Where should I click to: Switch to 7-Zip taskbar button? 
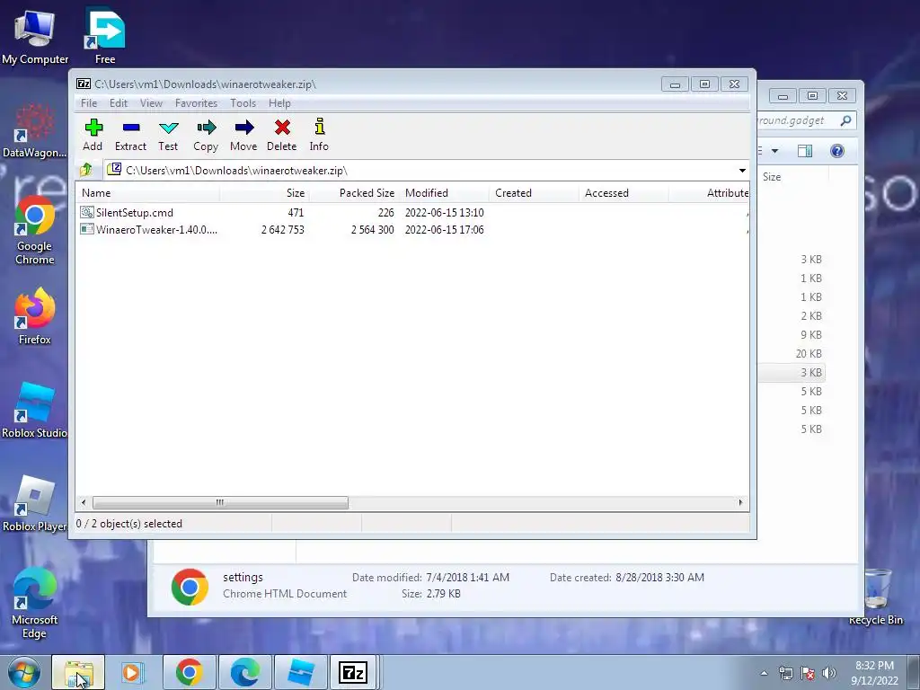pos(353,672)
